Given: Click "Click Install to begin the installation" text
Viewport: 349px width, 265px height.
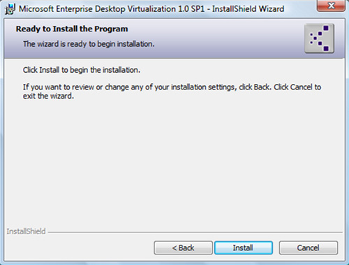Looking at the screenshot, I should click(x=82, y=70).
